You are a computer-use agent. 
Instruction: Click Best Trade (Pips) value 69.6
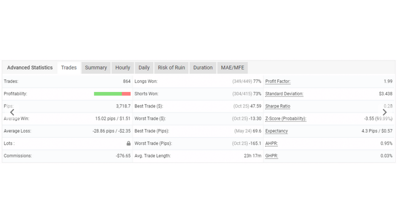tap(257, 131)
